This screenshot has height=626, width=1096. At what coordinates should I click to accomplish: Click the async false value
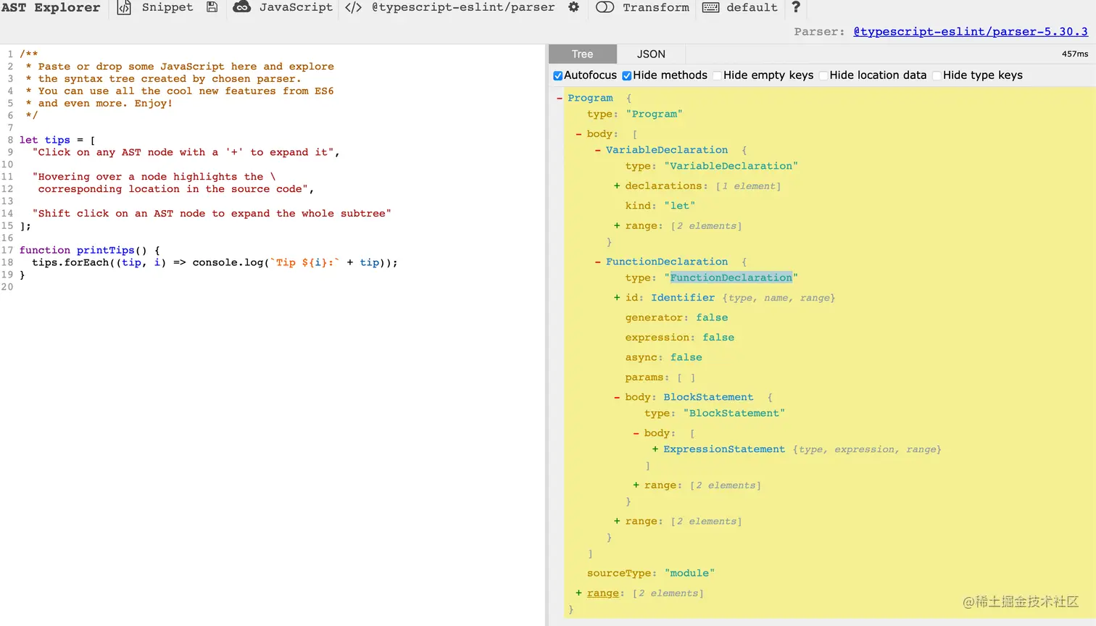[x=686, y=357]
